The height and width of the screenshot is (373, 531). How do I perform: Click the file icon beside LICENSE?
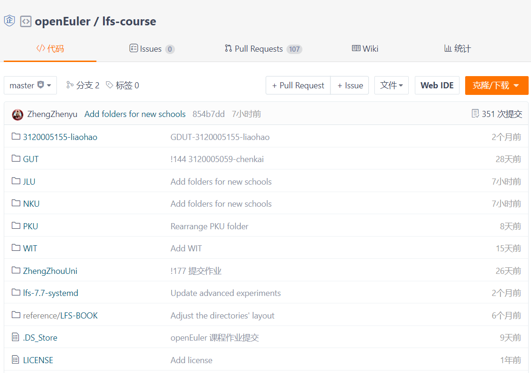click(16, 360)
